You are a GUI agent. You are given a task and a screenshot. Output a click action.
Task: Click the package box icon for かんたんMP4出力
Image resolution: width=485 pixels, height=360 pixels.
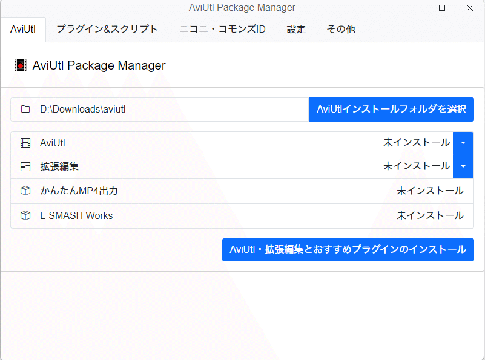pos(25,191)
